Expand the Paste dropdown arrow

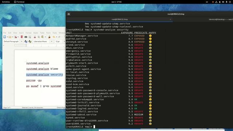tap(45, 37)
